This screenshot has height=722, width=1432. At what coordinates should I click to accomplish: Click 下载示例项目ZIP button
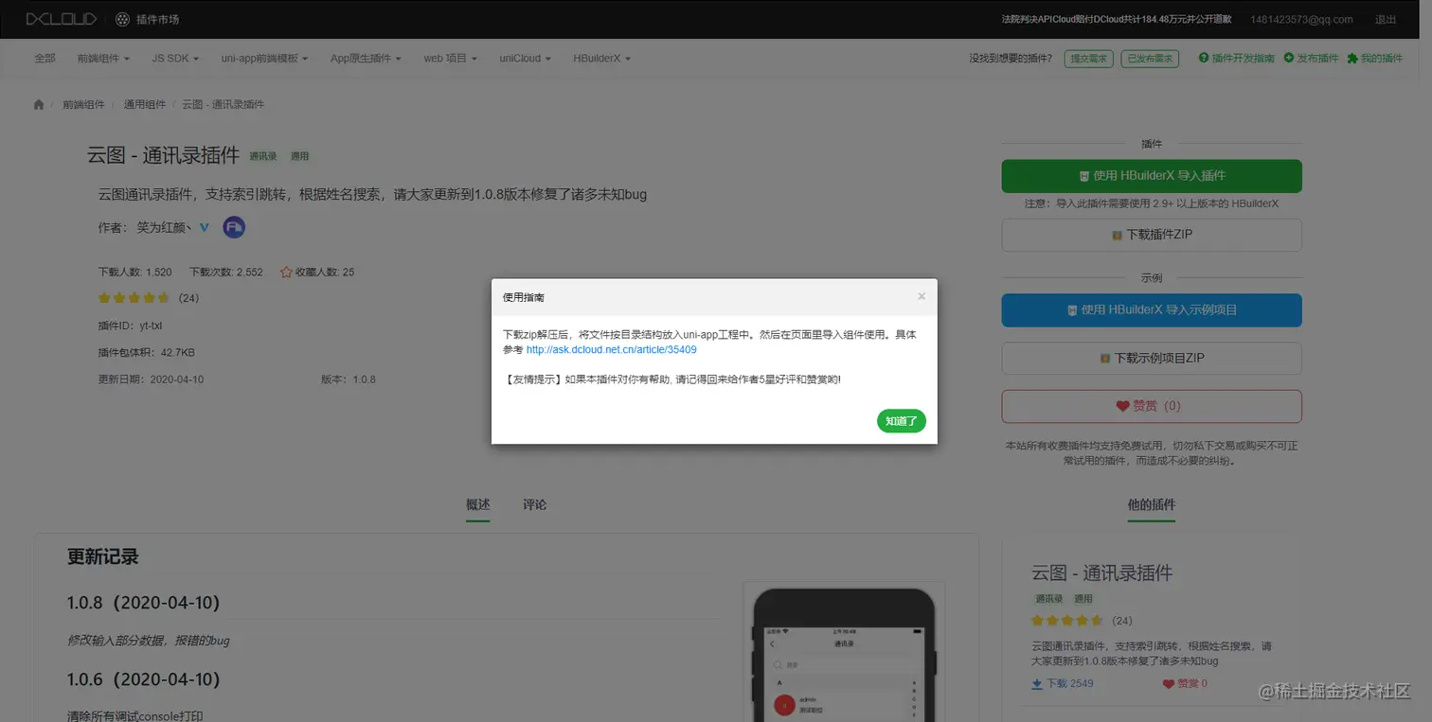click(1152, 359)
